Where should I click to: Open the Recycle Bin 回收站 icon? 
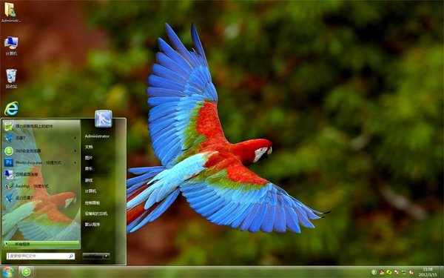[x=11, y=79]
